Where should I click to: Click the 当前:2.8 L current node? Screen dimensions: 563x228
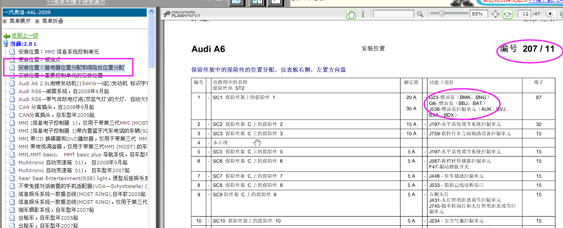coord(23,44)
